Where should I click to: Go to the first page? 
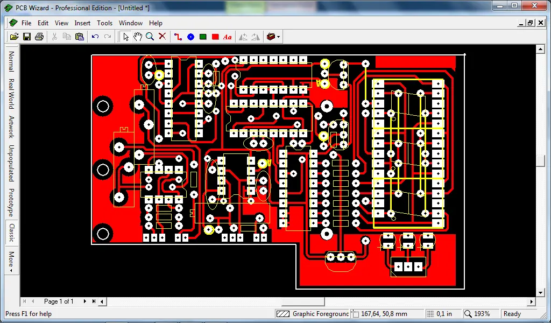coord(25,301)
